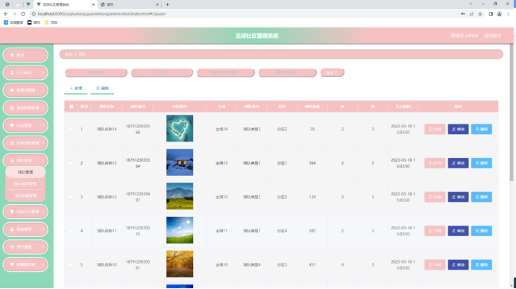This screenshot has width=516, height=289.
Task: Click 详情 button for row 球队名称14
Action: pos(435,129)
